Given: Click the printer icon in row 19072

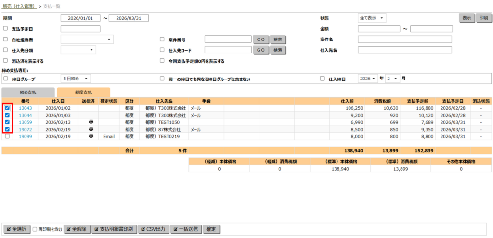Looking at the screenshot, I should tap(91, 130).
